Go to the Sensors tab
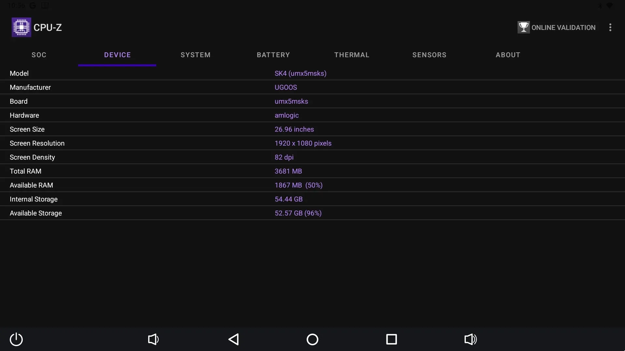625x351 pixels. click(429, 55)
